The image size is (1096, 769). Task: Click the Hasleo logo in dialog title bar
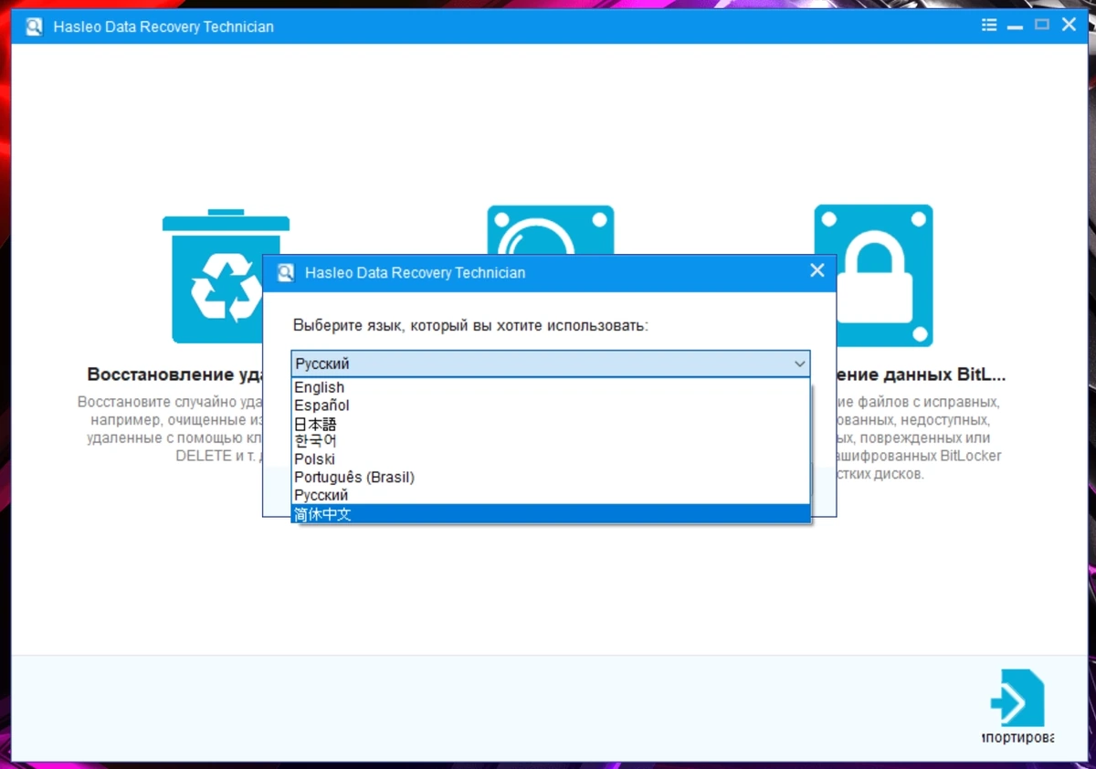(286, 272)
